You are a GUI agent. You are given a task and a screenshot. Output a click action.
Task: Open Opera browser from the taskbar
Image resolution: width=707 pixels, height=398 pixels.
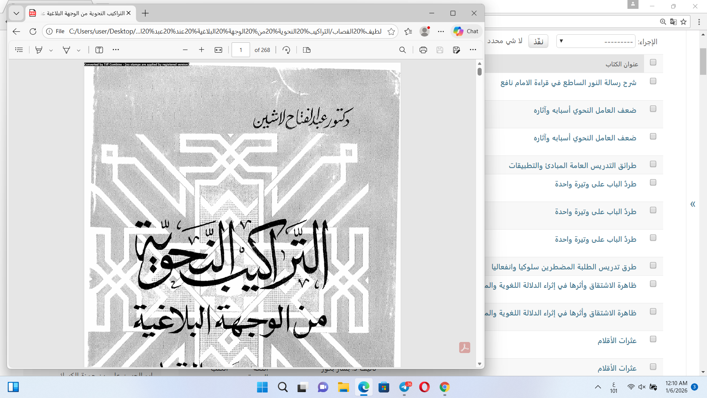[425, 387]
